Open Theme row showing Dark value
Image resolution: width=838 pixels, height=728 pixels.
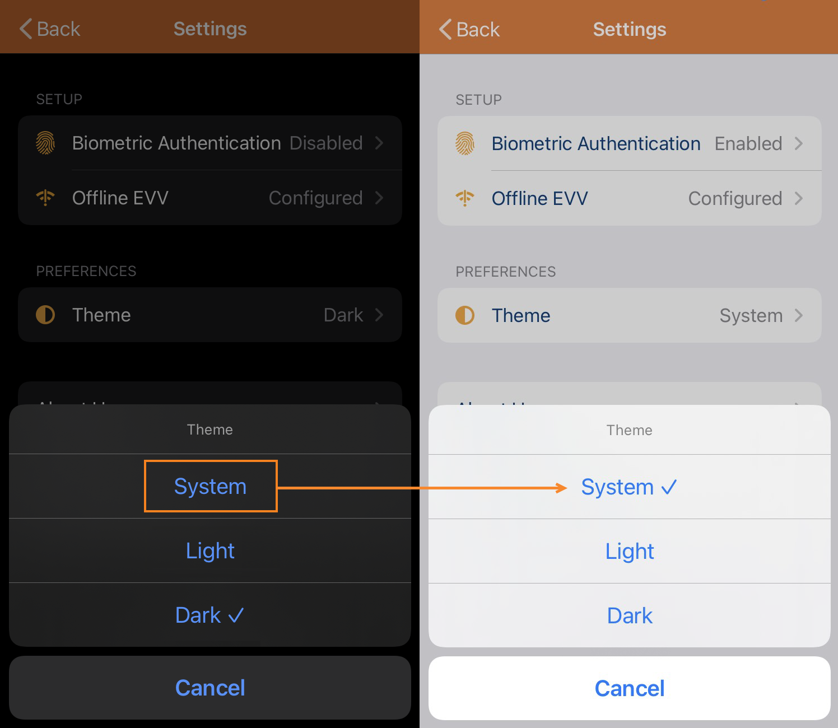210,315
